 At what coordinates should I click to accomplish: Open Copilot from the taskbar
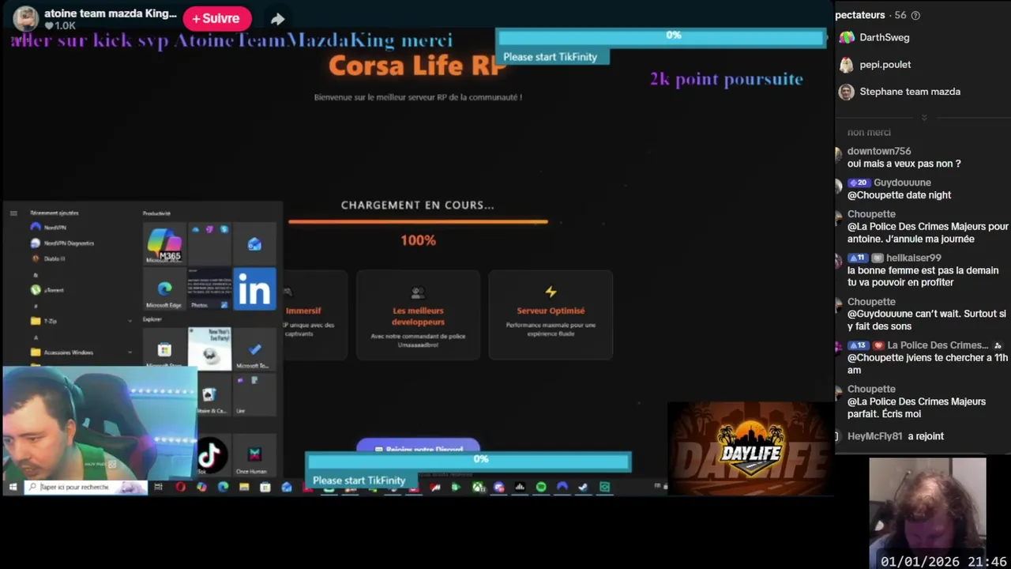(x=201, y=487)
